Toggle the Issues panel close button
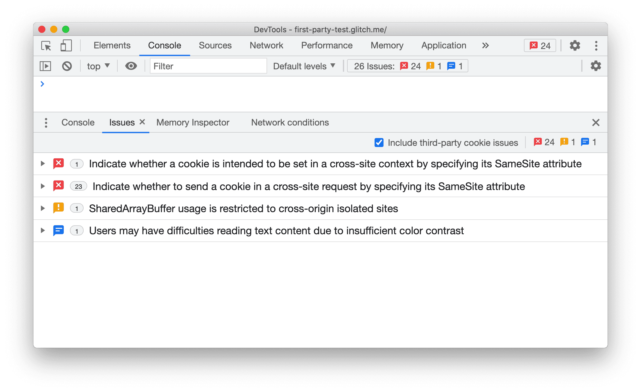Viewport: 641px width, 392px height. coord(596,122)
